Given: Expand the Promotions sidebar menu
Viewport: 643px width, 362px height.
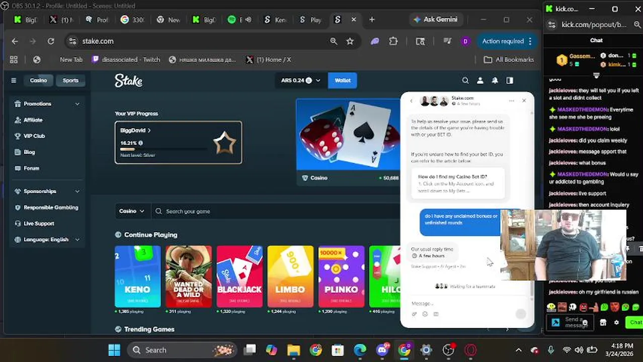Looking at the screenshot, I should pyautogui.click(x=77, y=104).
